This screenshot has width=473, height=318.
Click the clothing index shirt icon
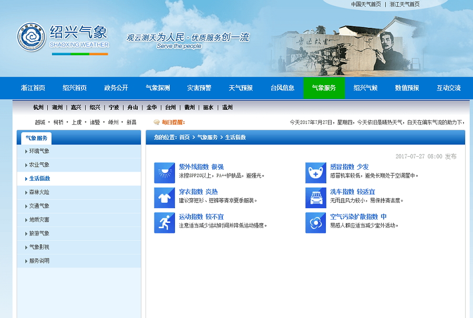(164, 198)
